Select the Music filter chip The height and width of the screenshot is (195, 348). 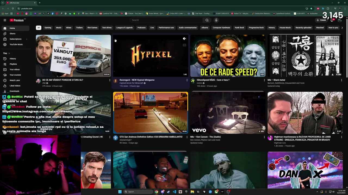(59, 28)
